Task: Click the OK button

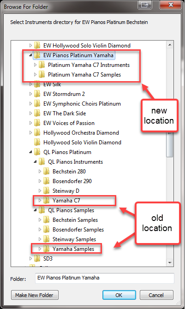Action: [119, 295]
